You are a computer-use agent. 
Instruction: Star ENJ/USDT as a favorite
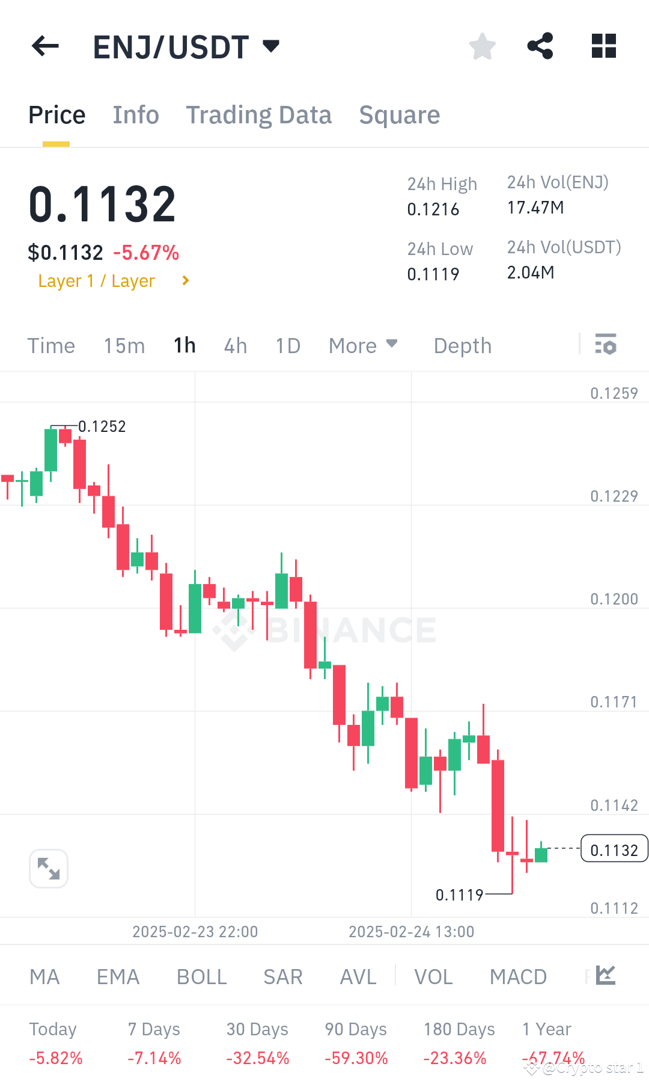482,46
